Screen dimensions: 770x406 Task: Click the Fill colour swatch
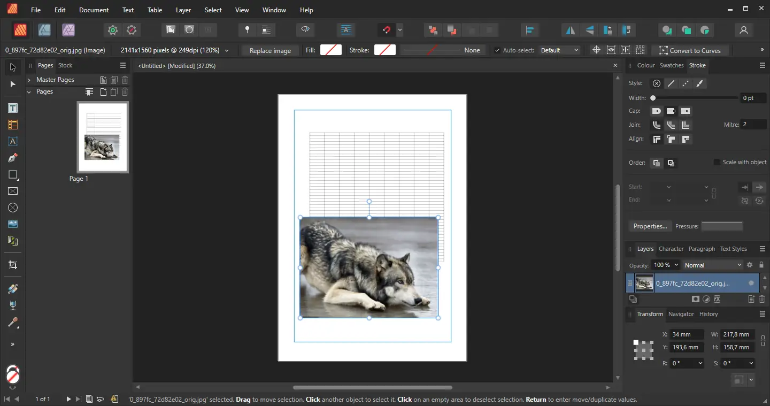tap(331, 50)
